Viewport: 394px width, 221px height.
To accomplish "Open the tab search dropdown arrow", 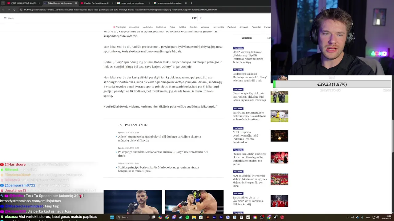I will [3, 3].
